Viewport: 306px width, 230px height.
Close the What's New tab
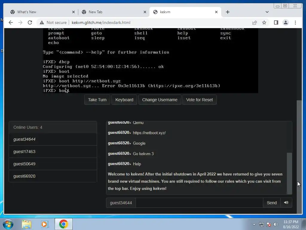pos(74,12)
